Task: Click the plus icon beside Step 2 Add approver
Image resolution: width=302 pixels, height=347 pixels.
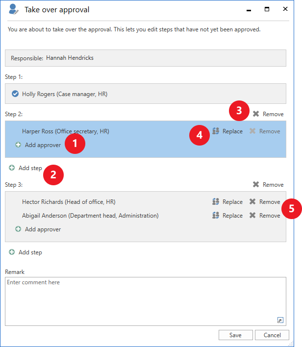Action: pyautogui.click(x=18, y=145)
